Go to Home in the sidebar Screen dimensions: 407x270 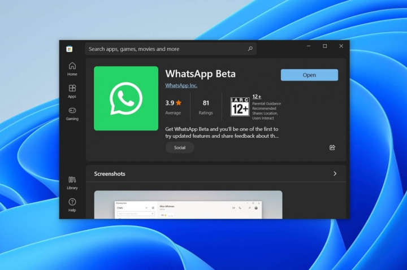(72, 69)
